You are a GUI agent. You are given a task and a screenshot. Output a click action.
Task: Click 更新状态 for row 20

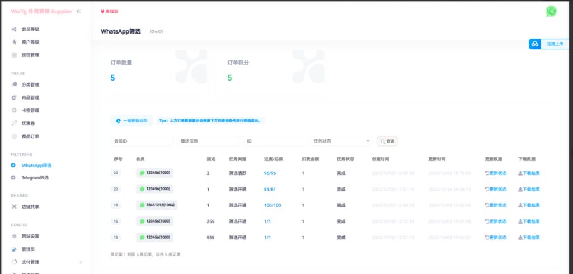click(x=496, y=189)
